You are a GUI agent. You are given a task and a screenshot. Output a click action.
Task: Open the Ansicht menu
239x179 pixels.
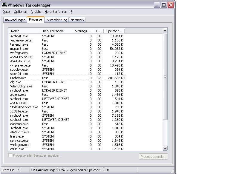tap(36, 12)
